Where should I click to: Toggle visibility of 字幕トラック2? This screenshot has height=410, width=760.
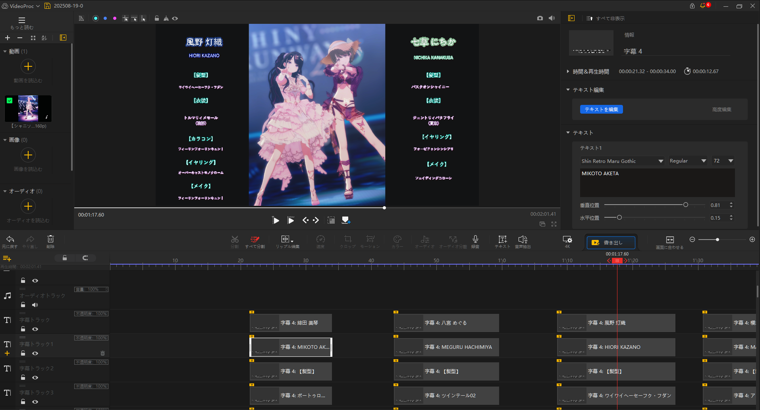coord(35,377)
